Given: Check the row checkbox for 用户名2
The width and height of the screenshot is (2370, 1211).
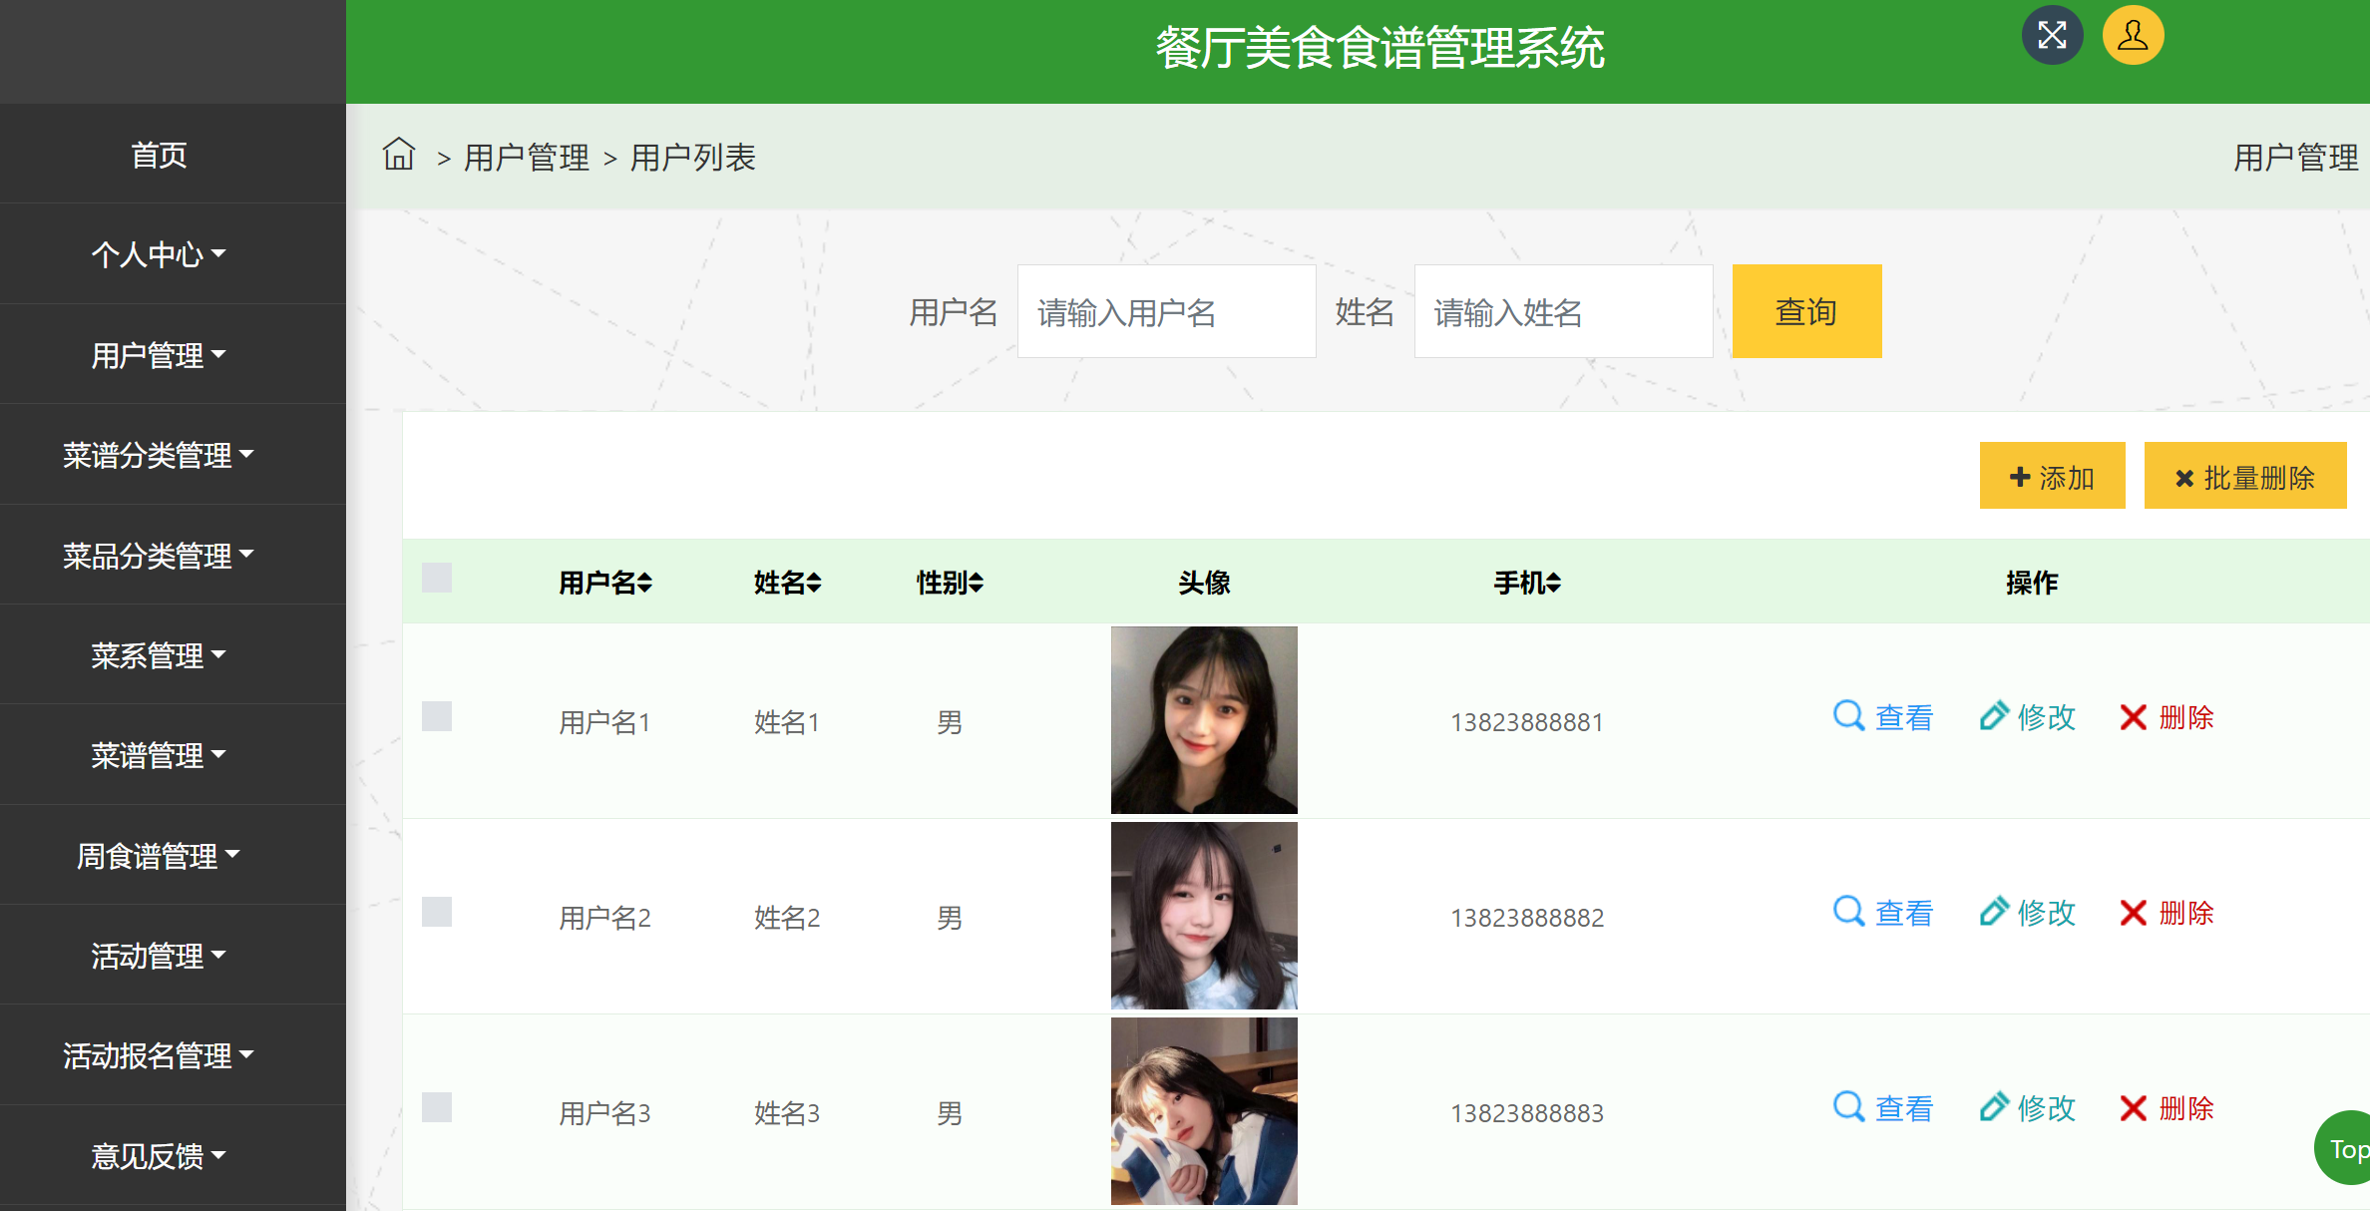Looking at the screenshot, I should 437,911.
